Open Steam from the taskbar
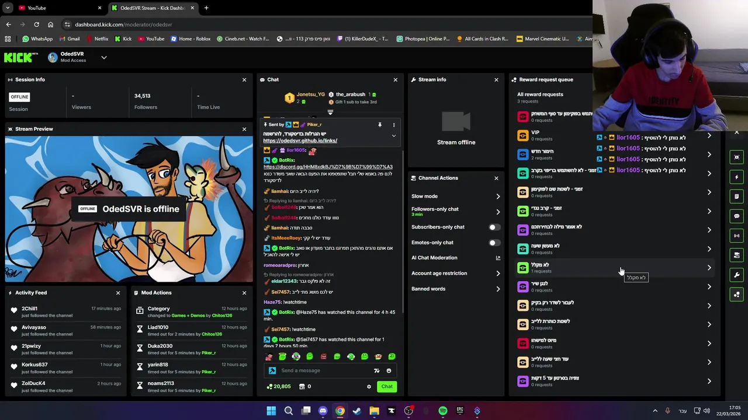Screen dimensions: 748x420 [357, 411]
